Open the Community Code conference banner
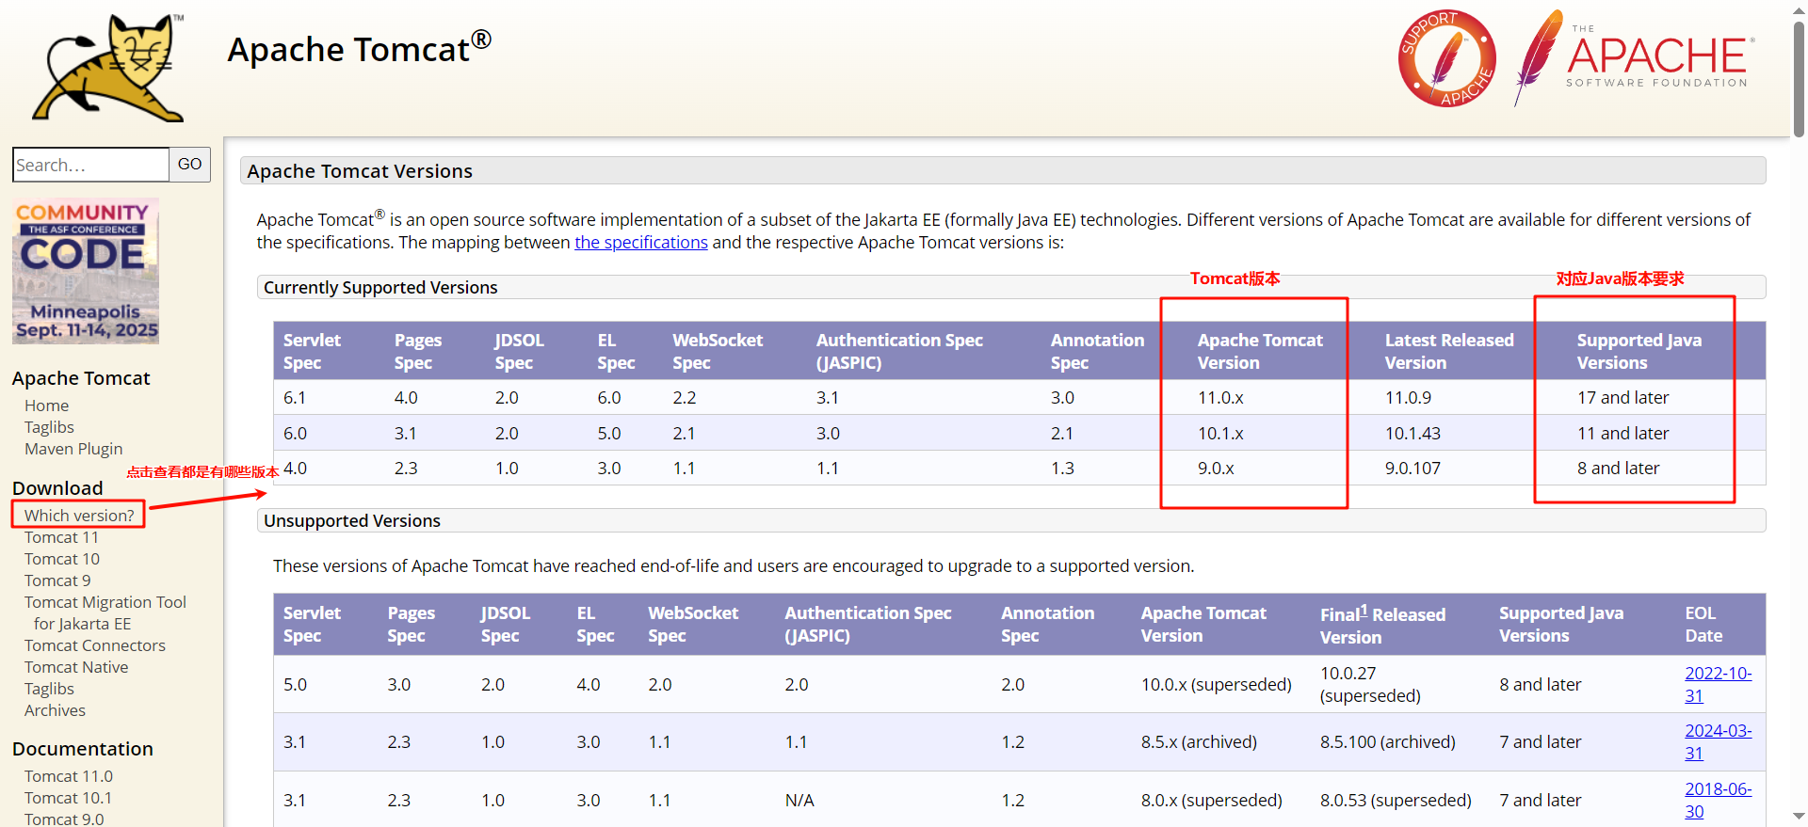The image size is (1808, 827). [x=86, y=271]
